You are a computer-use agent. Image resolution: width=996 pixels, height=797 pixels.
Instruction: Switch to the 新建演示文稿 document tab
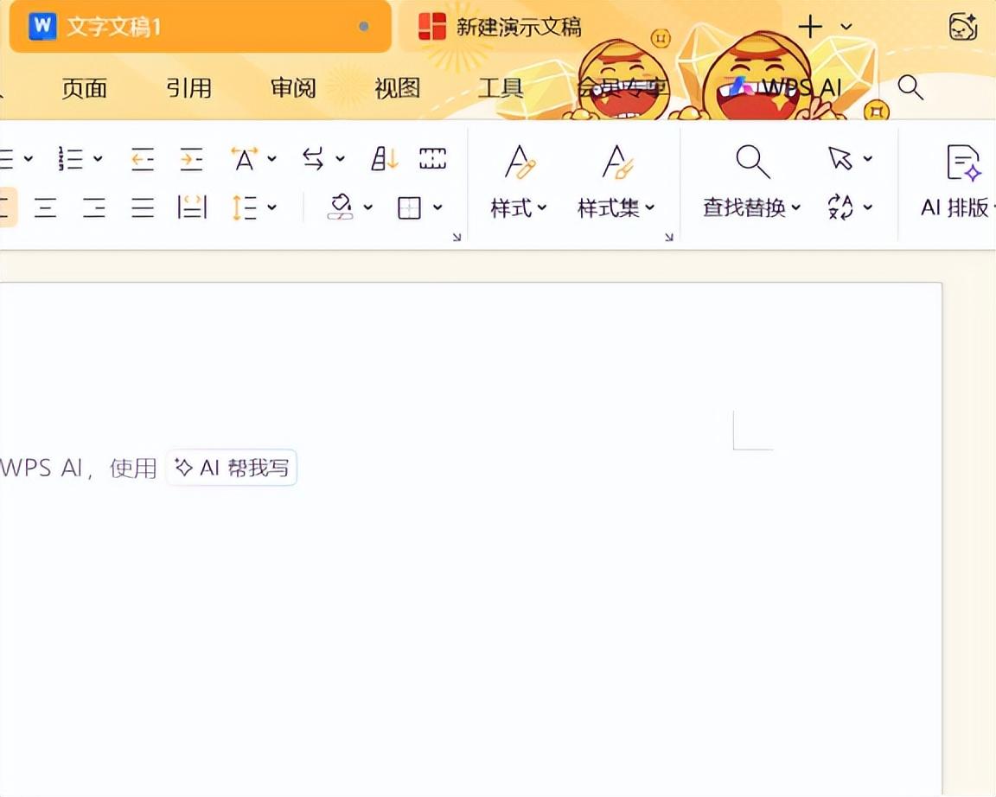click(x=501, y=27)
